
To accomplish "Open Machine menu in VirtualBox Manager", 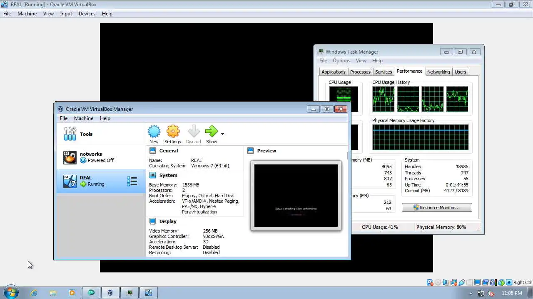I will click(84, 118).
